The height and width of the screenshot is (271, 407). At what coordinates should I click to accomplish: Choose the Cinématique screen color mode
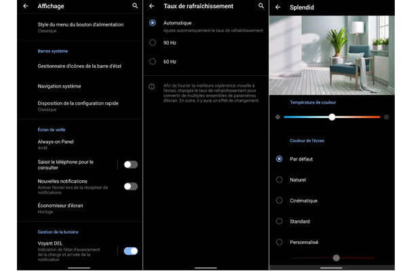(x=279, y=201)
